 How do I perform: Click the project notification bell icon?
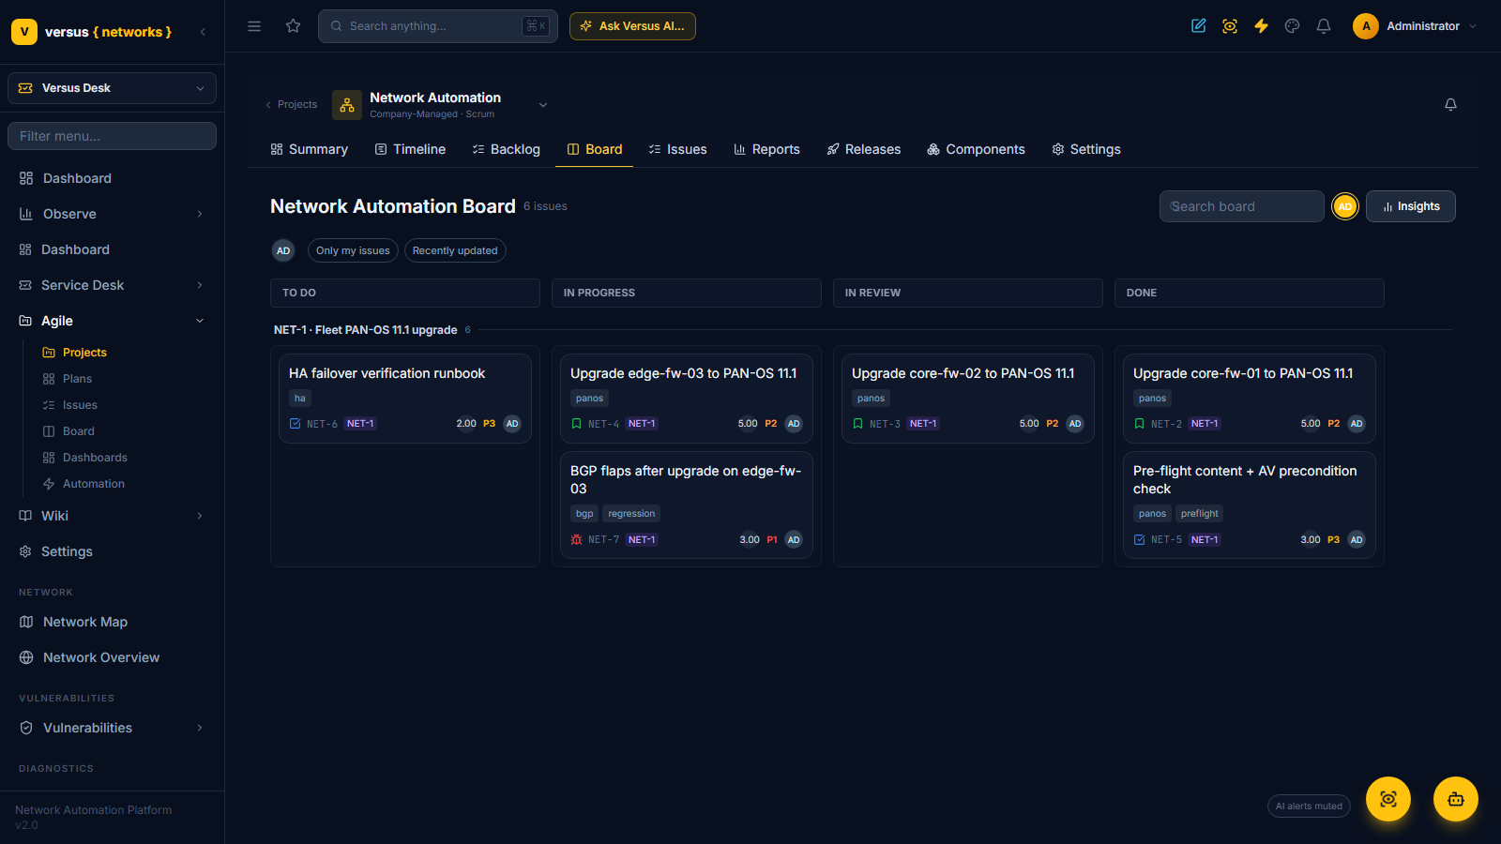(x=1450, y=104)
